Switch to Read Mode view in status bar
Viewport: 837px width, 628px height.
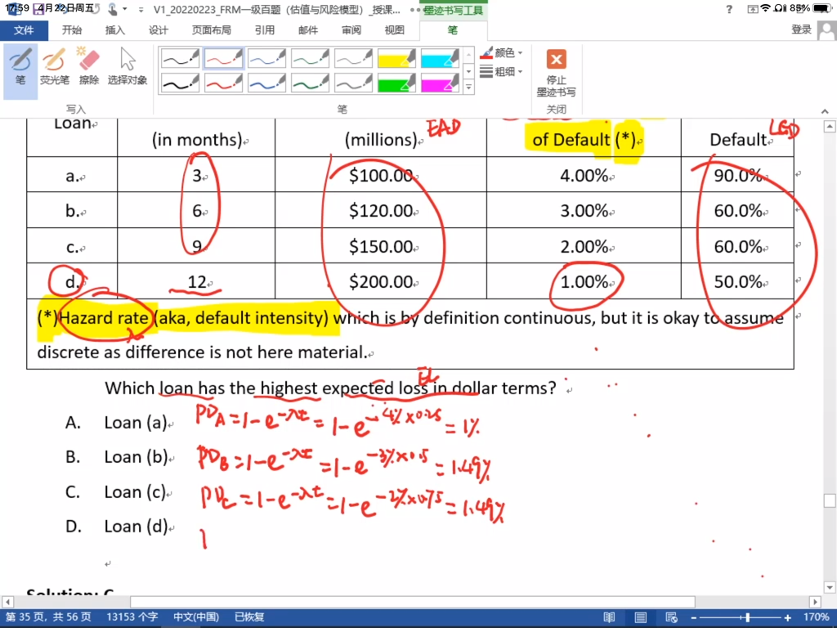(x=609, y=617)
